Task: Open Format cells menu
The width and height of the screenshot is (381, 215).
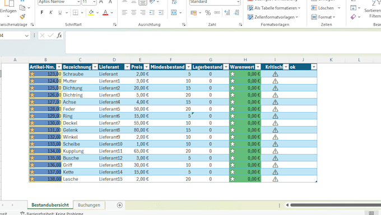Action: (323, 17)
